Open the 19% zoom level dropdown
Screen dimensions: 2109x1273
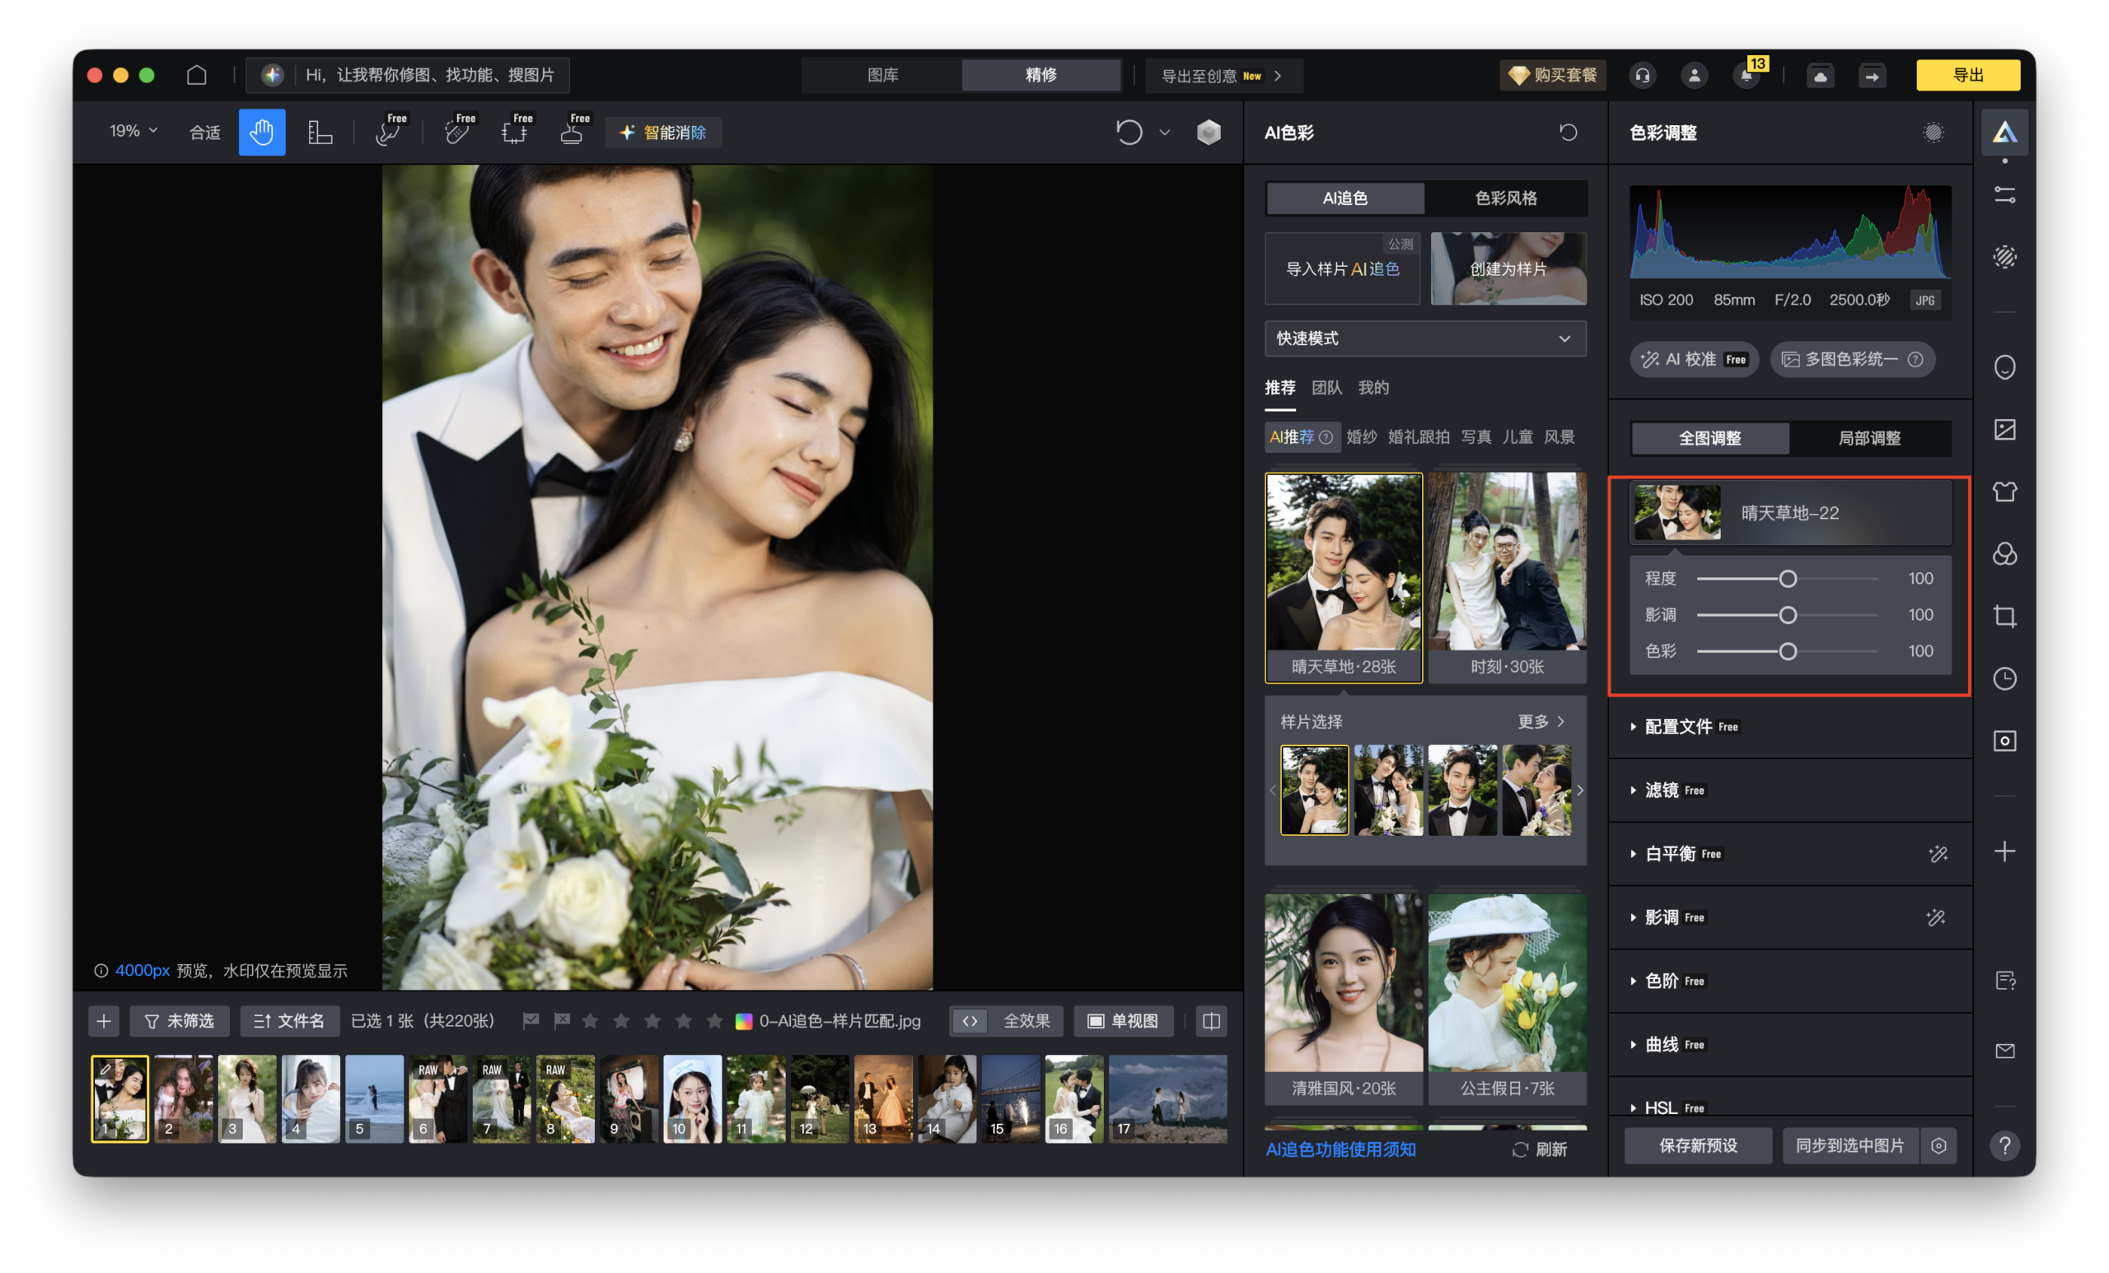[133, 131]
